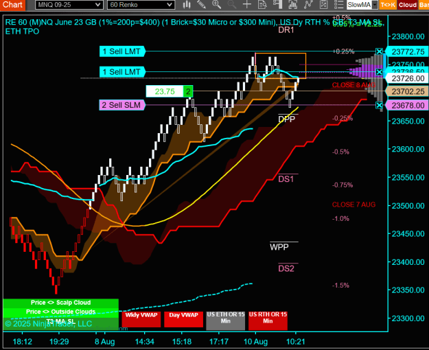Click the CLOSE 8 AUG label

(x=353, y=85)
